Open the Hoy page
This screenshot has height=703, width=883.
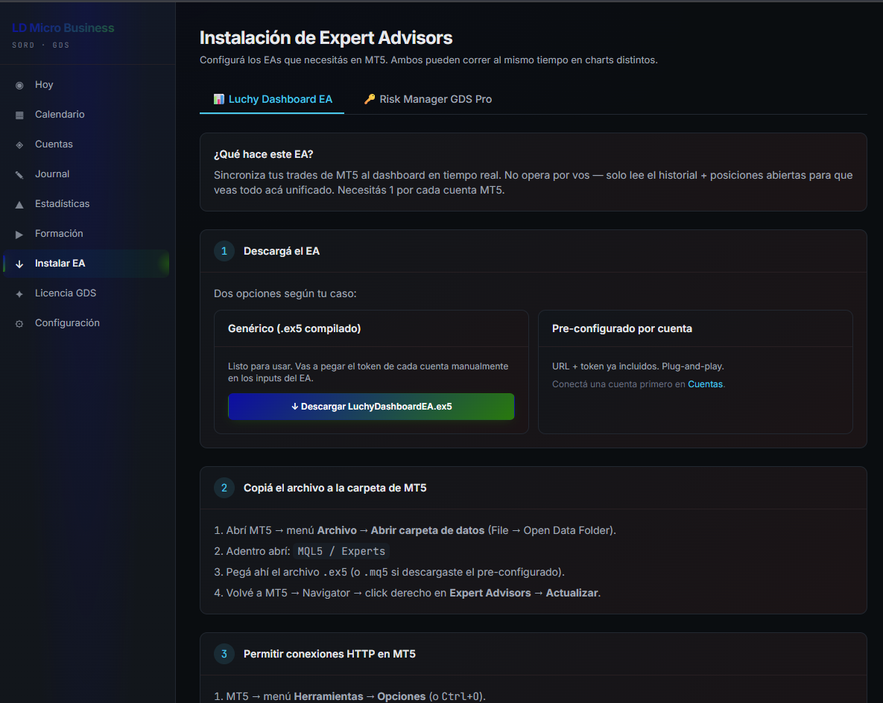point(86,84)
